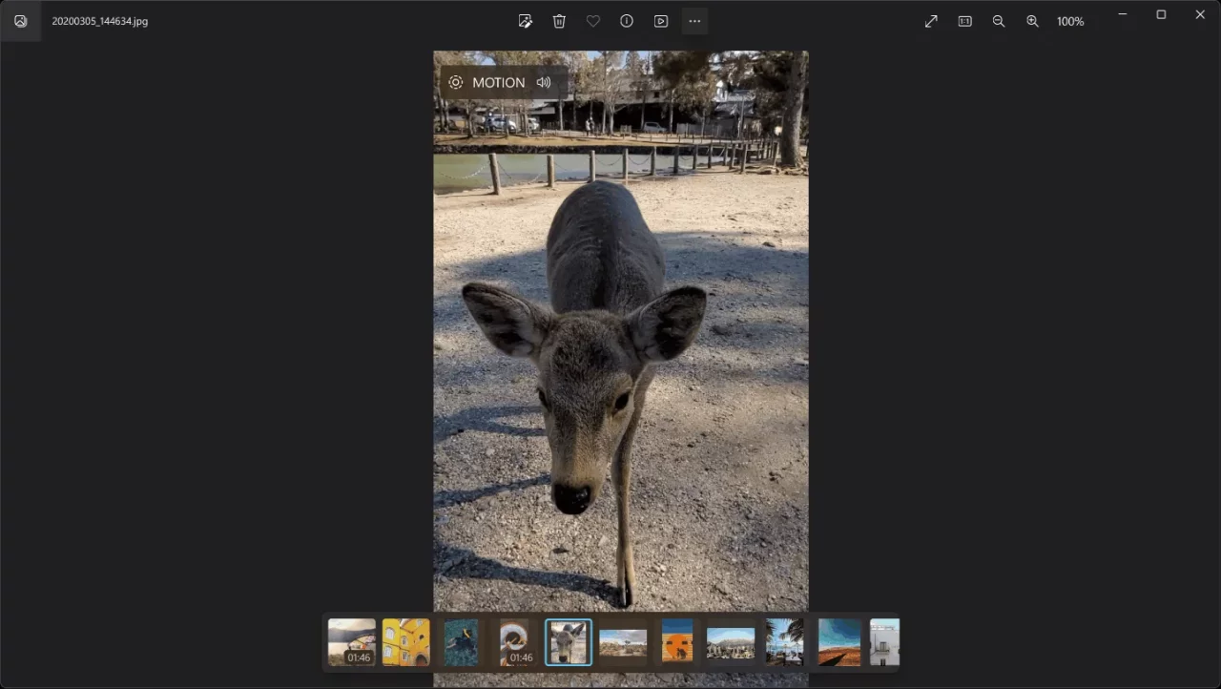The image size is (1221, 689).
Task: Open the Photos app home icon
Action: (x=20, y=21)
